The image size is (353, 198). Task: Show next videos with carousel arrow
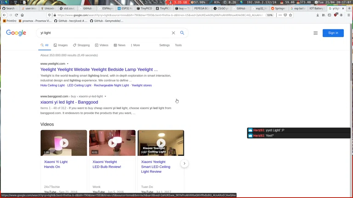pos(184,163)
